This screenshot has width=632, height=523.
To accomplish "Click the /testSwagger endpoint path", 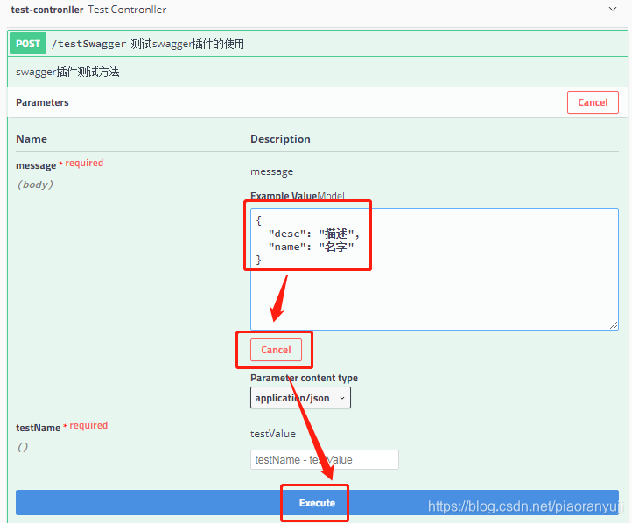I will [88, 44].
